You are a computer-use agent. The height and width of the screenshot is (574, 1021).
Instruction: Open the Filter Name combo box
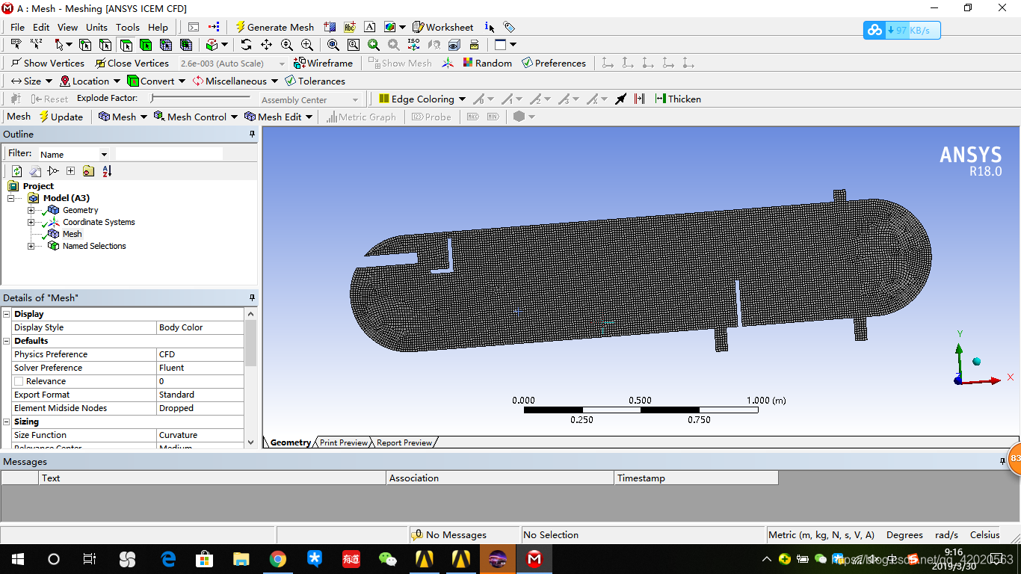click(73, 154)
